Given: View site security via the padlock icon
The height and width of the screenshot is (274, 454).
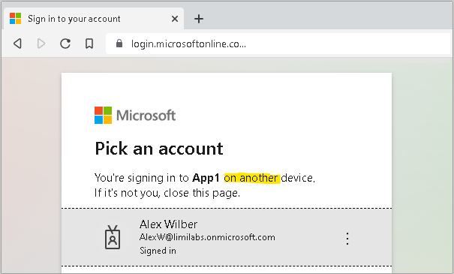Looking at the screenshot, I should pyautogui.click(x=119, y=44).
